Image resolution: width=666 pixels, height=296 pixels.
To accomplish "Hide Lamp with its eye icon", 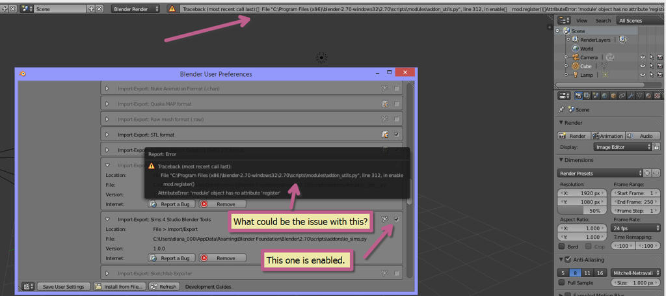I will click(x=643, y=75).
